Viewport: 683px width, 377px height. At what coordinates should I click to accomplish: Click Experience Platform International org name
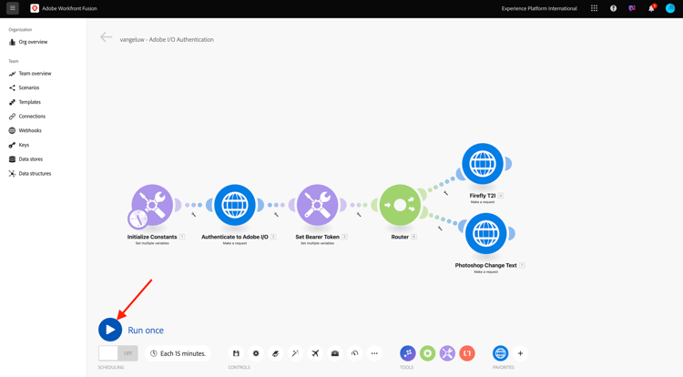coord(539,8)
